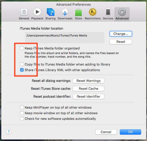Click the iTunes Media folder path field
147x141 pixels.
pyautogui.click(x=65, y=38)
